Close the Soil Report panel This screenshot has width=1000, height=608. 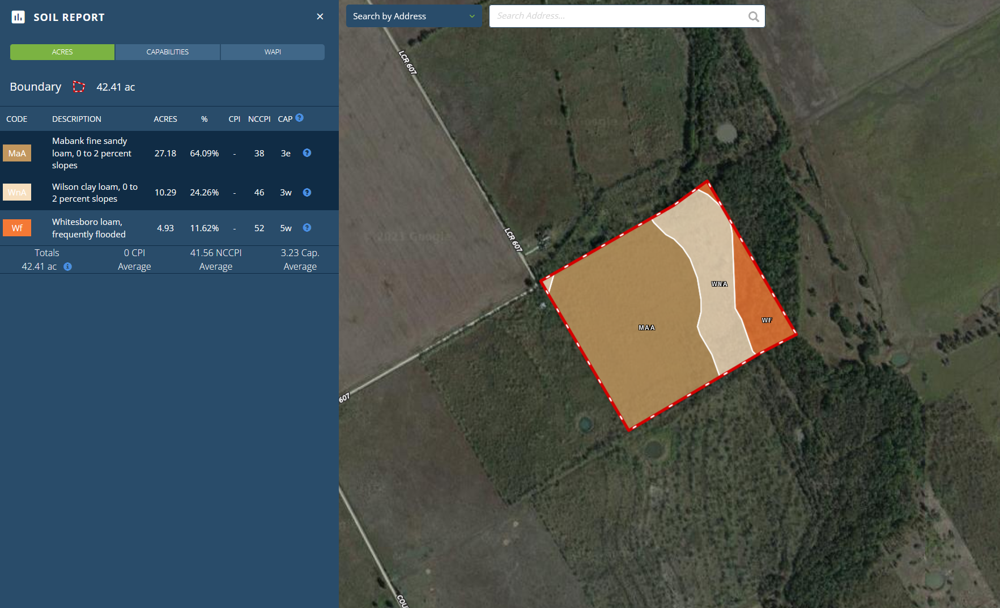(x=320, y=16)
